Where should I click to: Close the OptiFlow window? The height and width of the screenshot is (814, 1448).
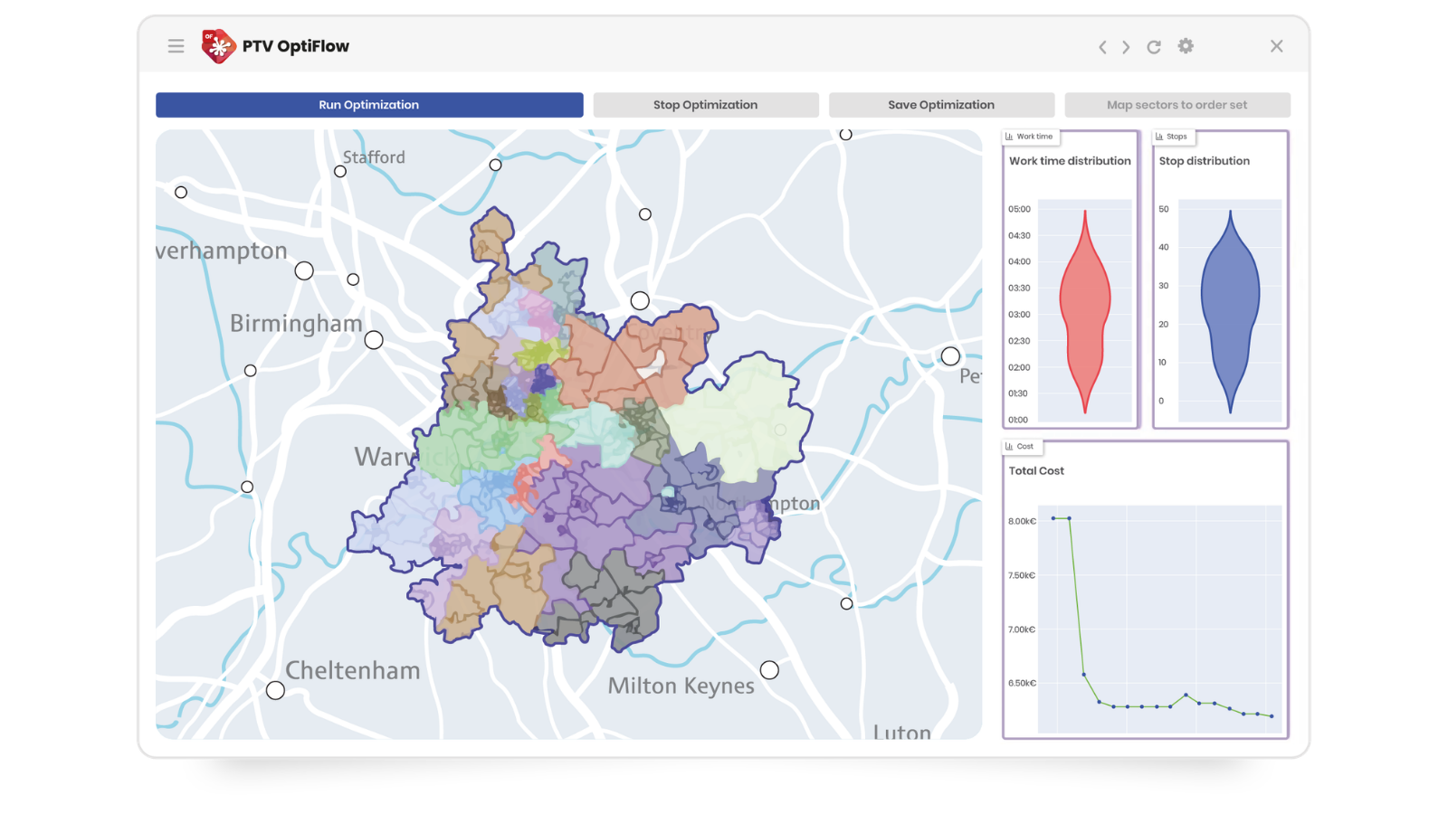click(1276, 46)
